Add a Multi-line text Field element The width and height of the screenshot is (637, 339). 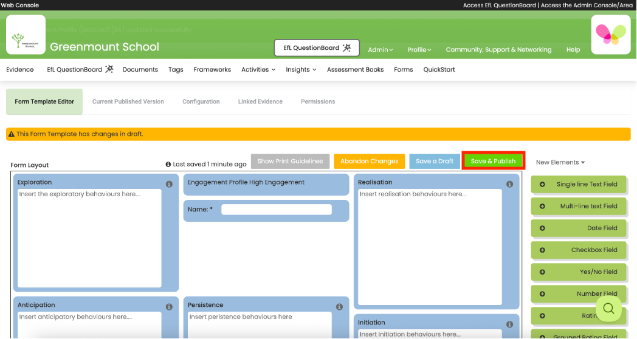(579, 206)
